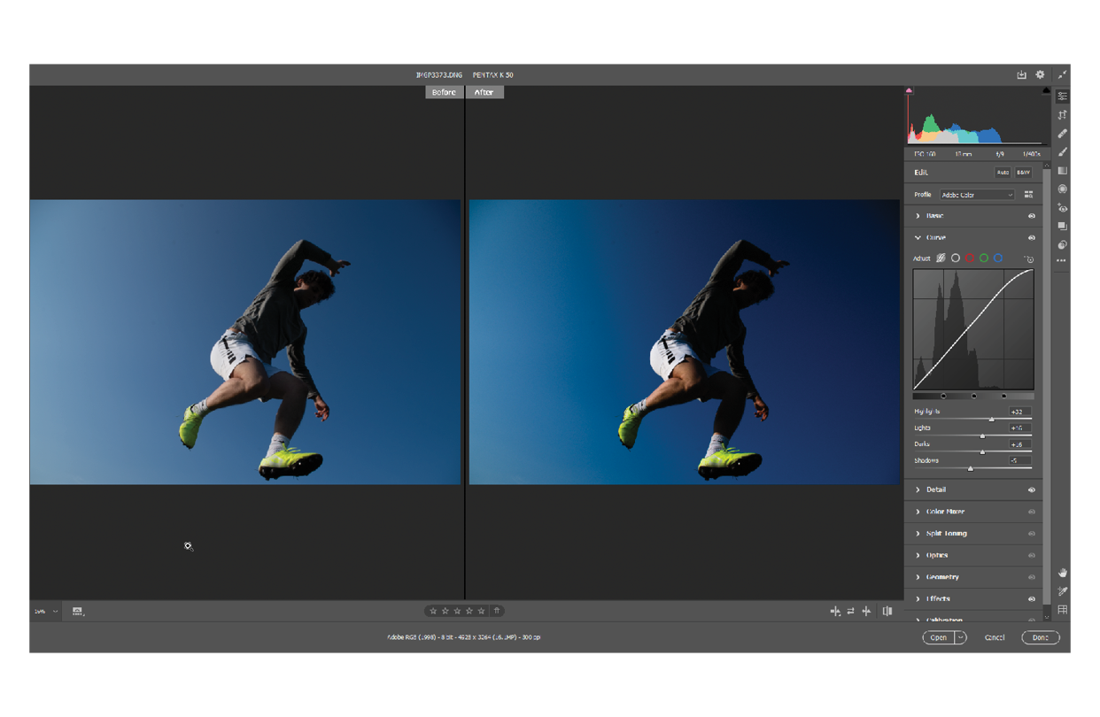Toggle shadow clipping warning in histogram
This screenshot has width=1100, height=717.
(x=909, y=90)
